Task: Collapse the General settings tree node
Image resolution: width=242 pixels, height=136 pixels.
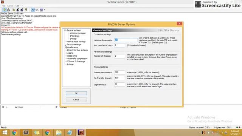Action: (65, 30)
